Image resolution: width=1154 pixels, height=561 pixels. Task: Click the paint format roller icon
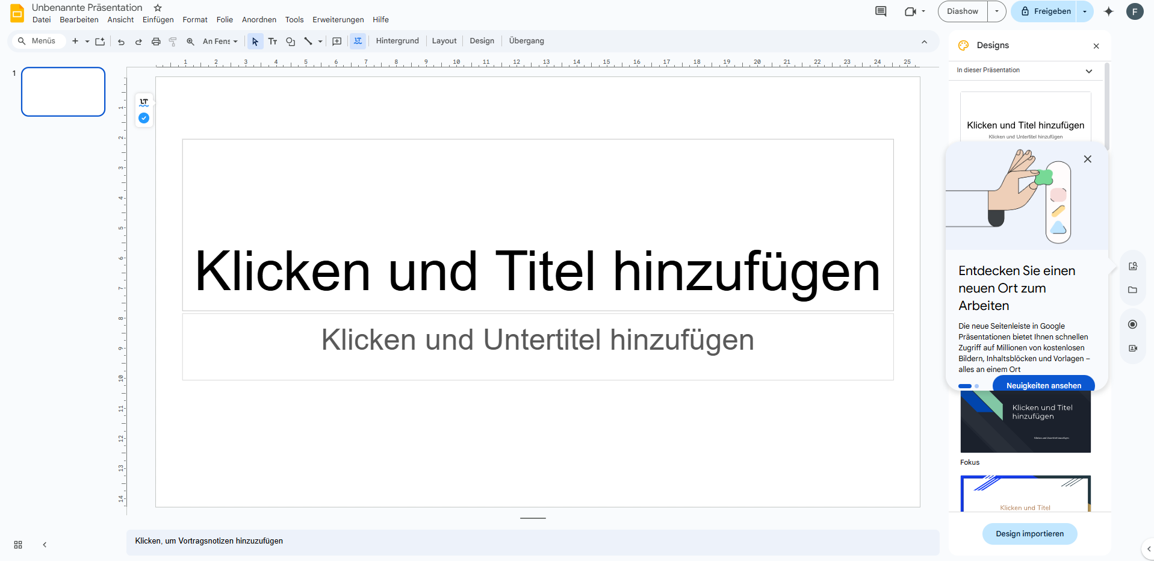[x=173, y=42]
